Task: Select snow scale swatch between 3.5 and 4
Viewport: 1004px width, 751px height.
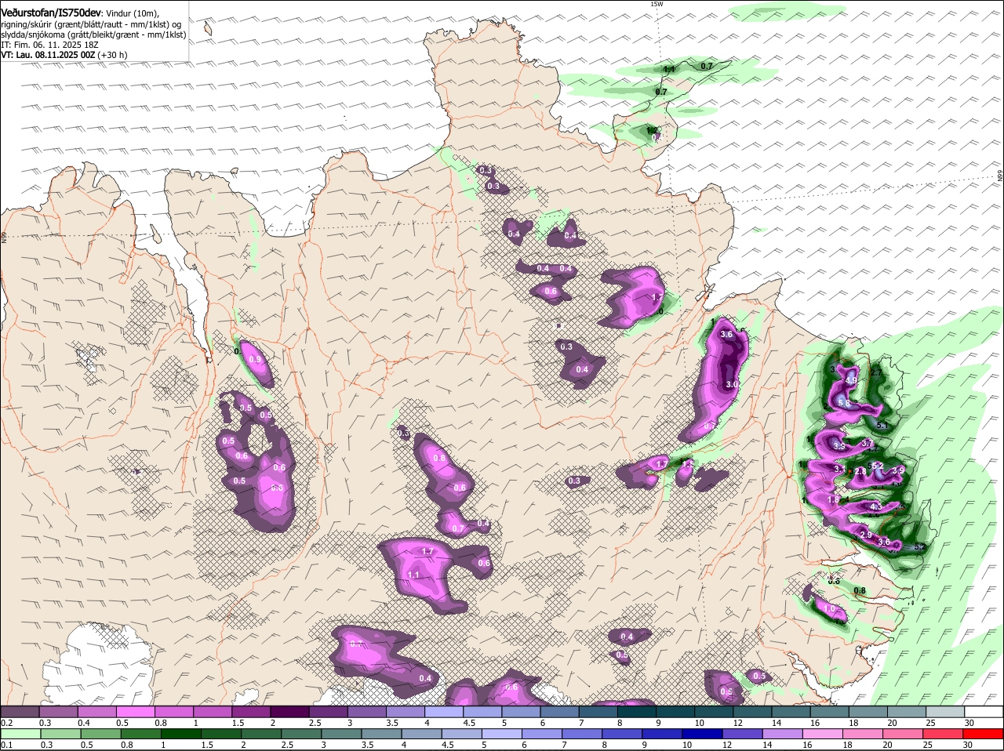Action: click(x=405, y=711)
